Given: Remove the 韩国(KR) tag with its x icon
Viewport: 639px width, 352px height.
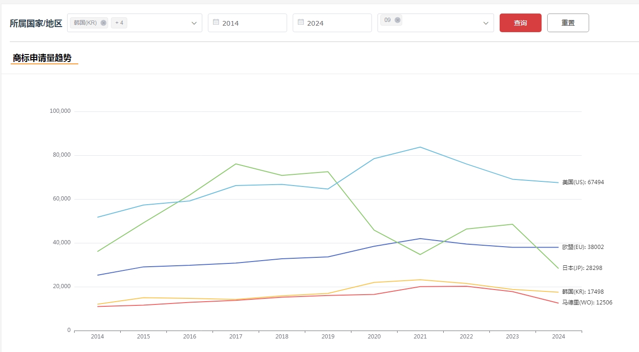Looking at the screenshot, I should (x=103, y=23).
